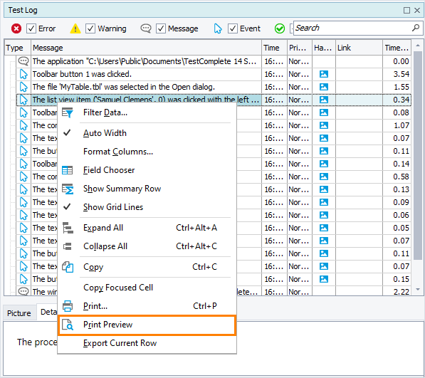Viewport: 425px width, 378px height.
Task: Click the Link column header
Action: 359,48
